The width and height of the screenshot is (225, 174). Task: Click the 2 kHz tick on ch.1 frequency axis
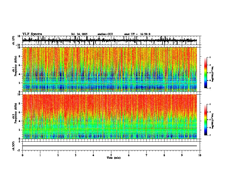(20, 83)
